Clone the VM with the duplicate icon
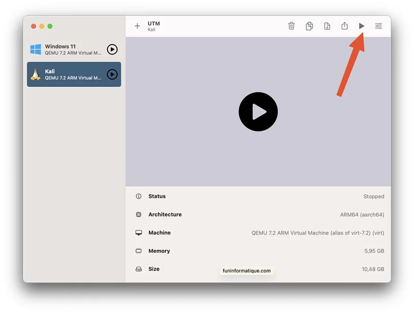414x313 pixels. (x=309, y=26)
